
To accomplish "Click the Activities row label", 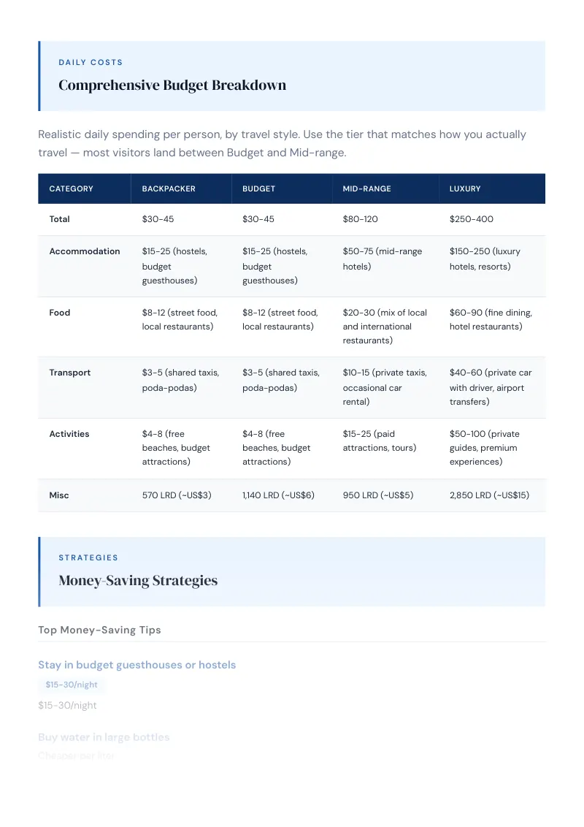I will [x=69, y=433].
